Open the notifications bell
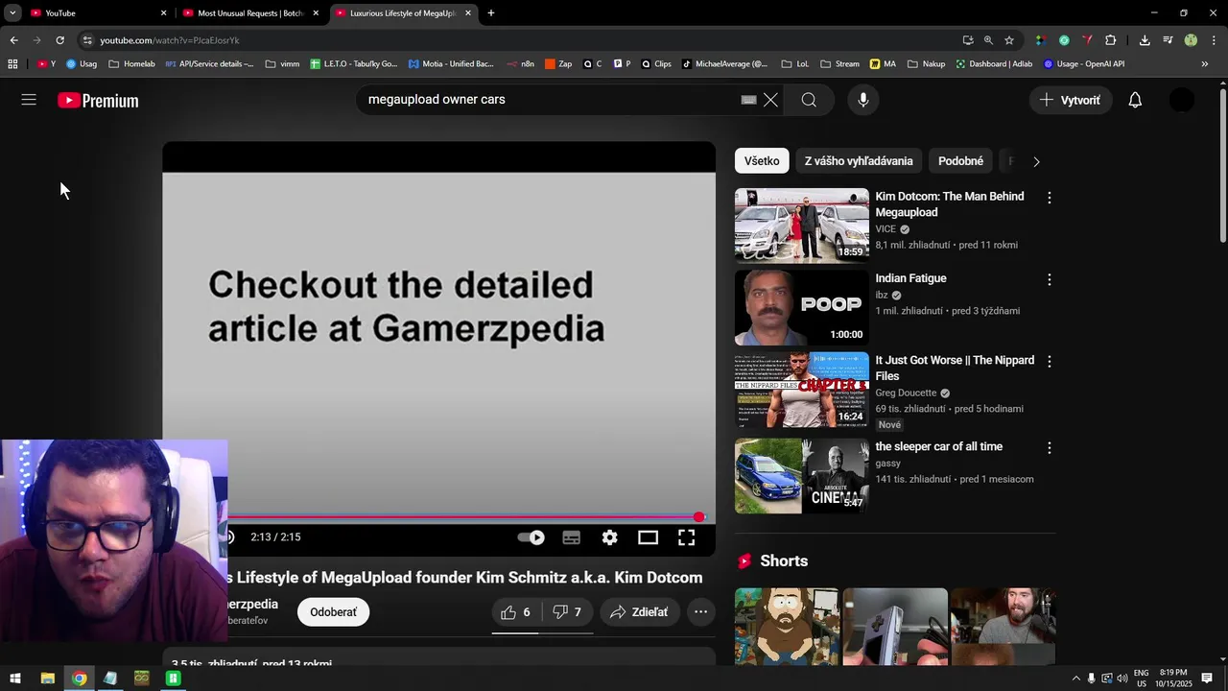Image resolution: width=1228 pixels, height=691 pixels. 1135,100
